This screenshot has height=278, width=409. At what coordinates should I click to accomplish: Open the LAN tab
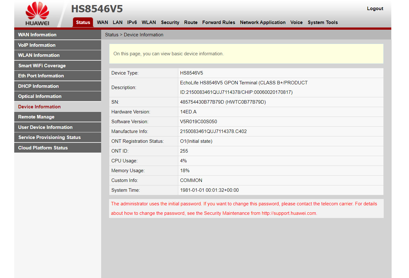[118, 22]
